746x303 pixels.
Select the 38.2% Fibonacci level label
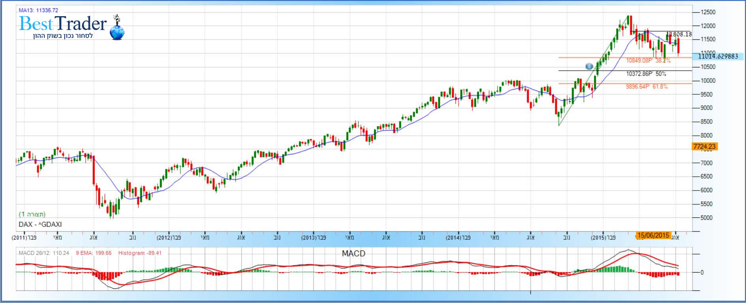coord(648,61)
